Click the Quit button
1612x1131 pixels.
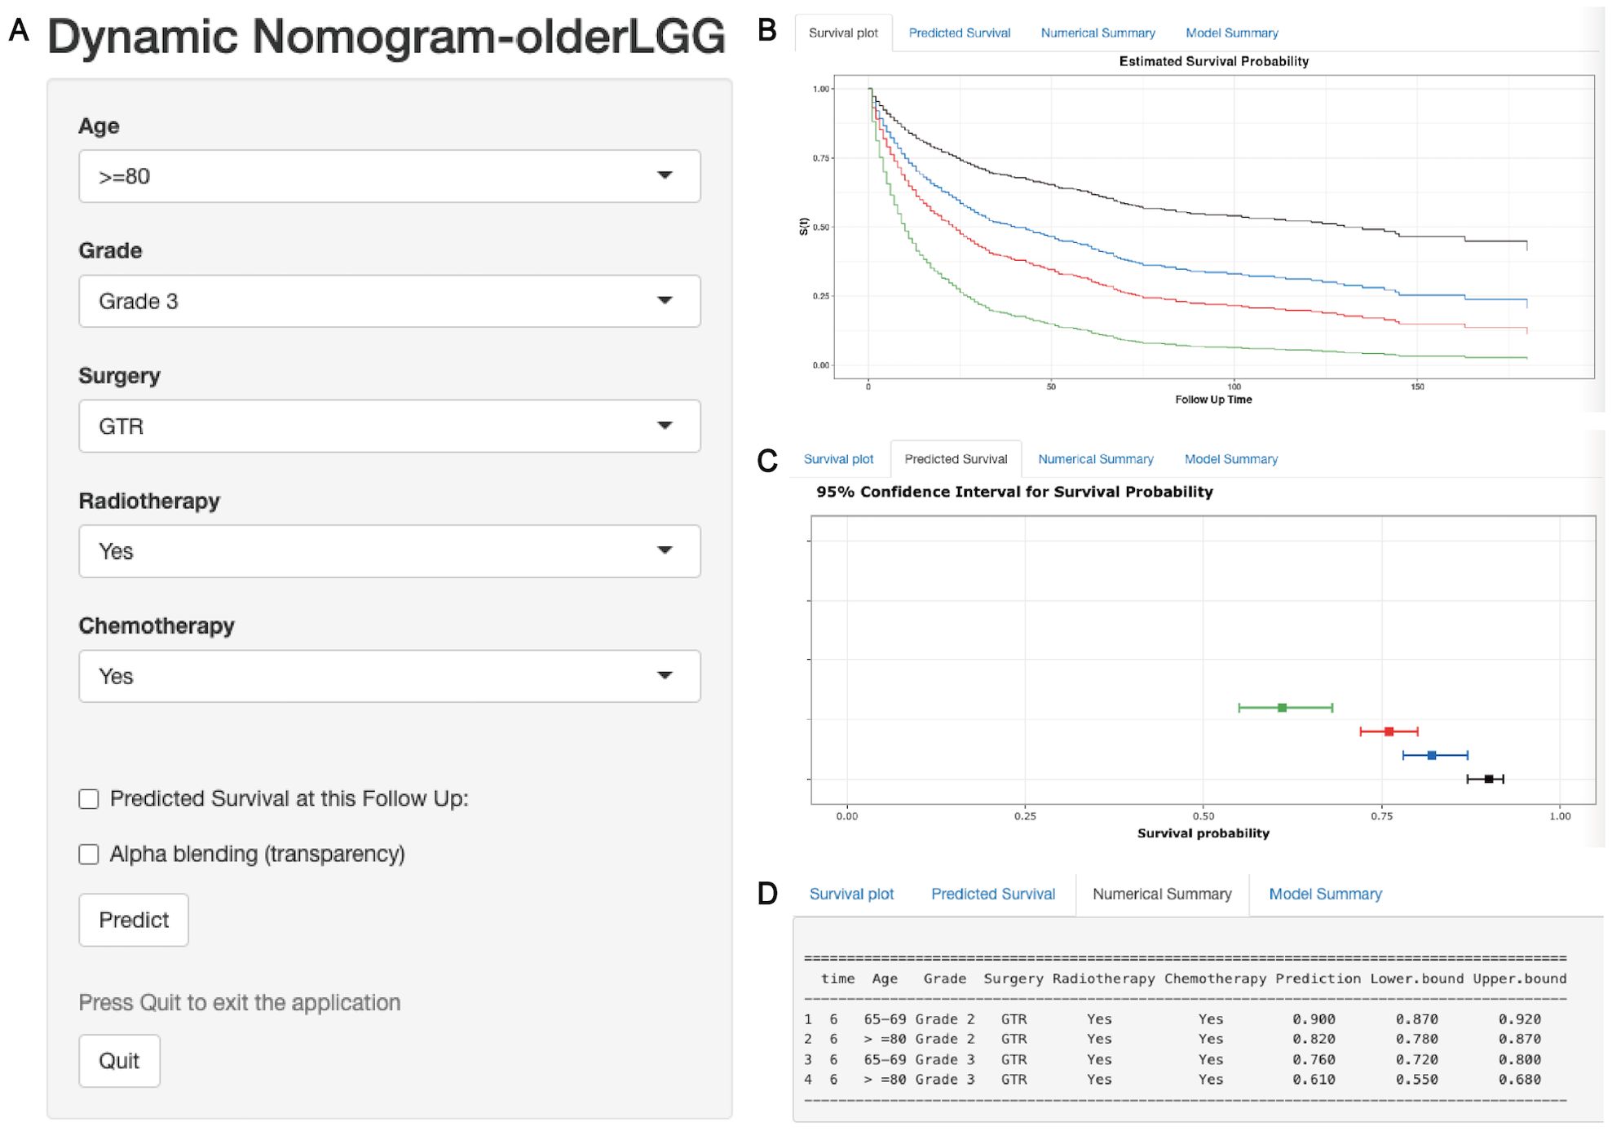(x=119, y=1061)
